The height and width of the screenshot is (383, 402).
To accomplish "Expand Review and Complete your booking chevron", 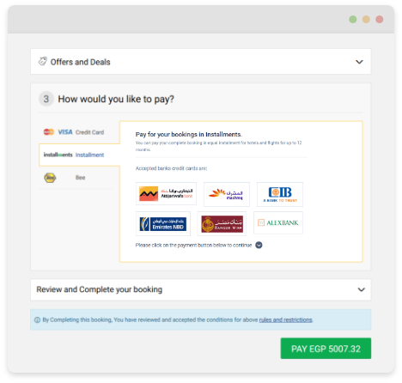I will click(362, 289).
